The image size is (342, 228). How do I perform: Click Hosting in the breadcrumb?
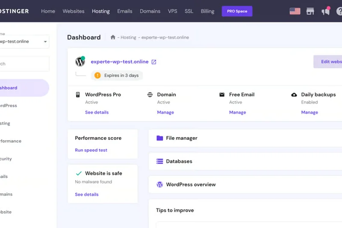[128, 37]
